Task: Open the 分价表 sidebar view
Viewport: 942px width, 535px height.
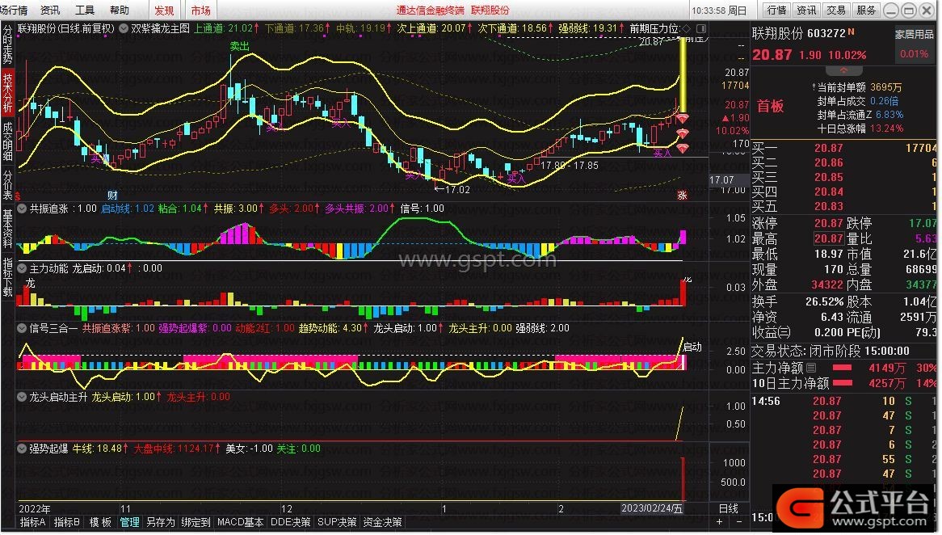Action: pyautogui.click(x=7, y=185)
